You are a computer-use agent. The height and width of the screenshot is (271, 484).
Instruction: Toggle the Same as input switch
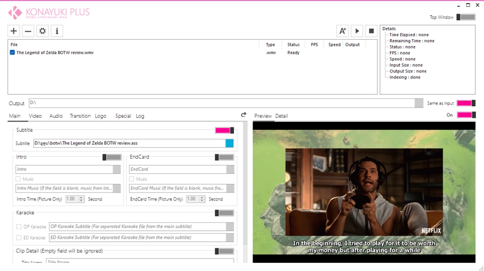(466, 103)
